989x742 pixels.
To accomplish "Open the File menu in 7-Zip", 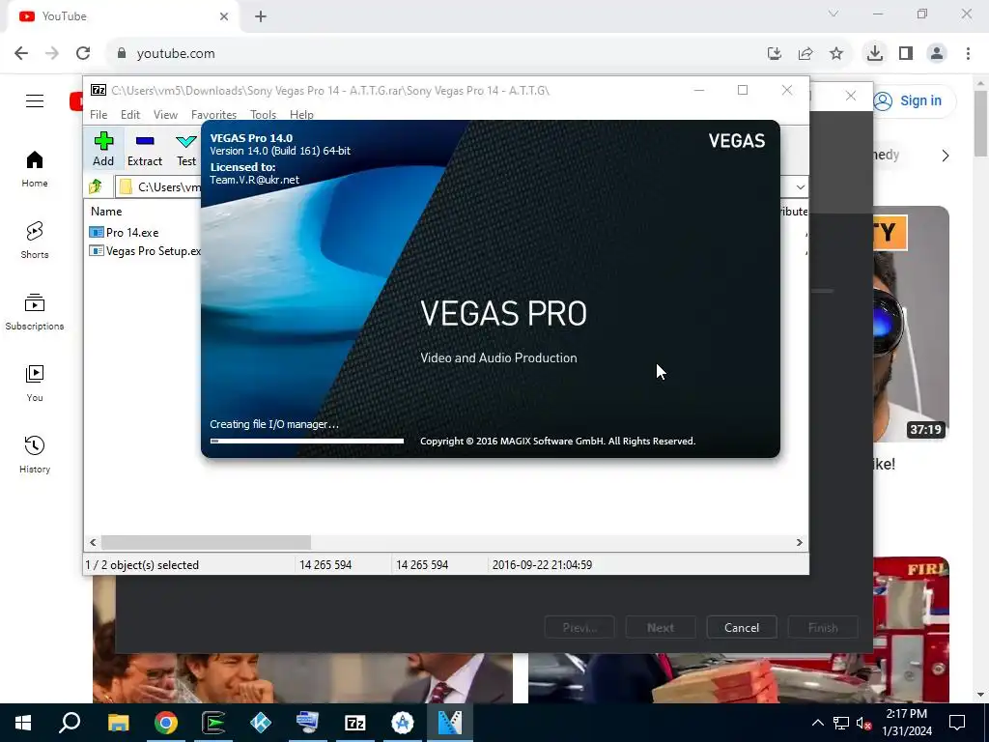I will point(99,114).
